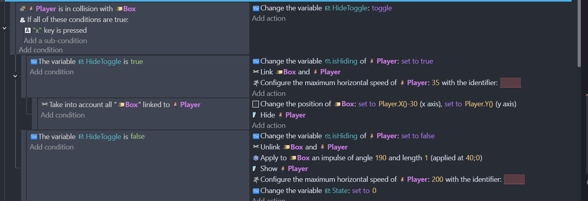588x201 pixels.
Task: Click "set to false" in the isHiding action
Action: tap(418, 136)
